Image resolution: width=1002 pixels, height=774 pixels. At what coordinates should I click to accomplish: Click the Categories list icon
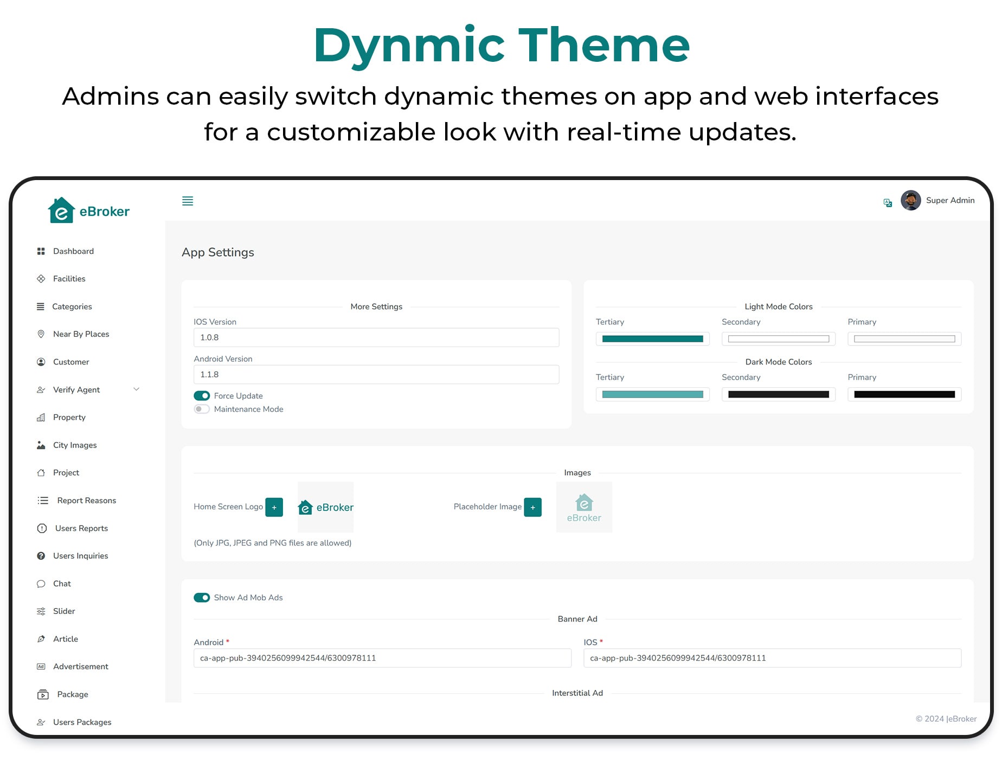click(41, 306)
